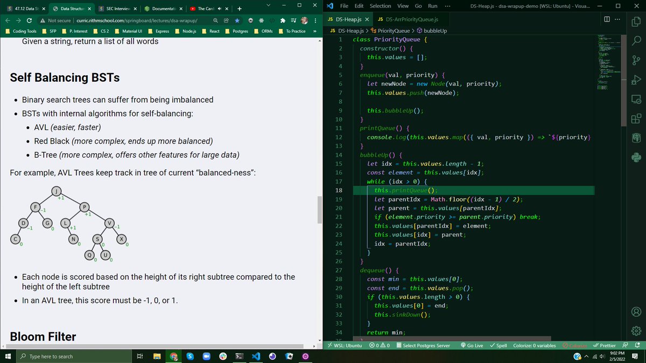The width and height of the screenshot is (646, 363).
Task: Open Chrome three-dot menu
Action: 315,20
